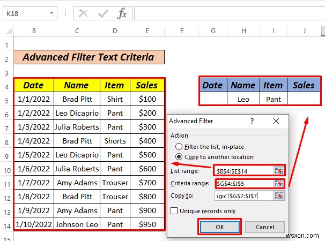Click Julia Roberts cell in row 7

point(77,127)
